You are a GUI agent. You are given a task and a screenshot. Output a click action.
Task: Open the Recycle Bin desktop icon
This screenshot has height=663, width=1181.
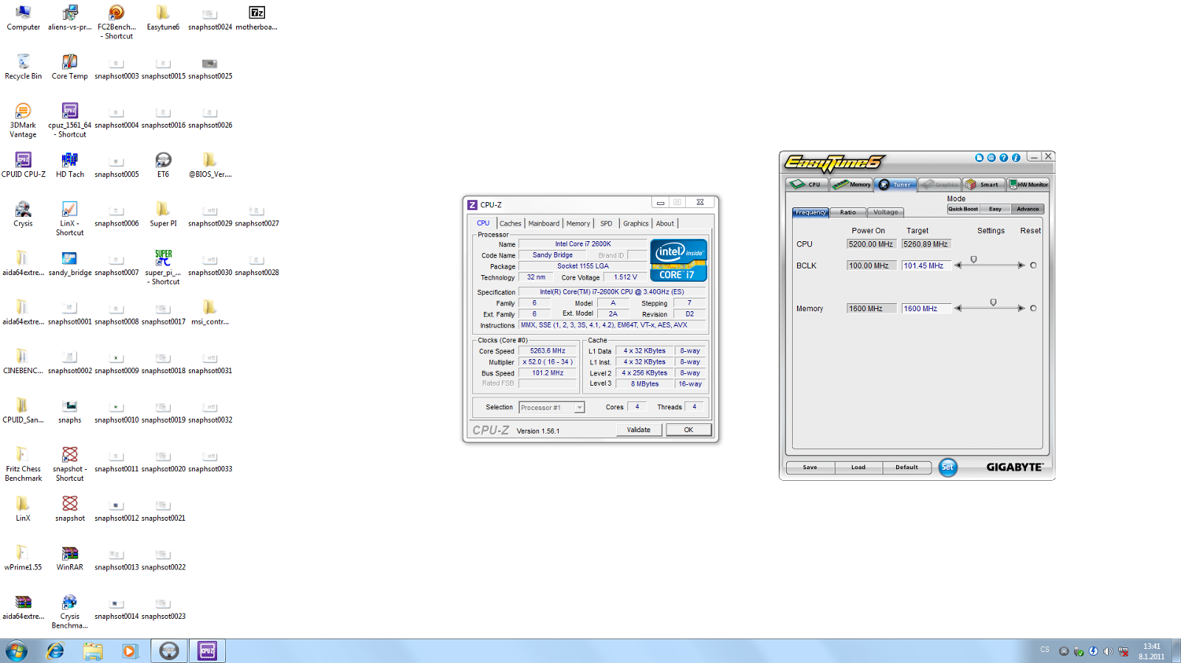tap(23, 67)
